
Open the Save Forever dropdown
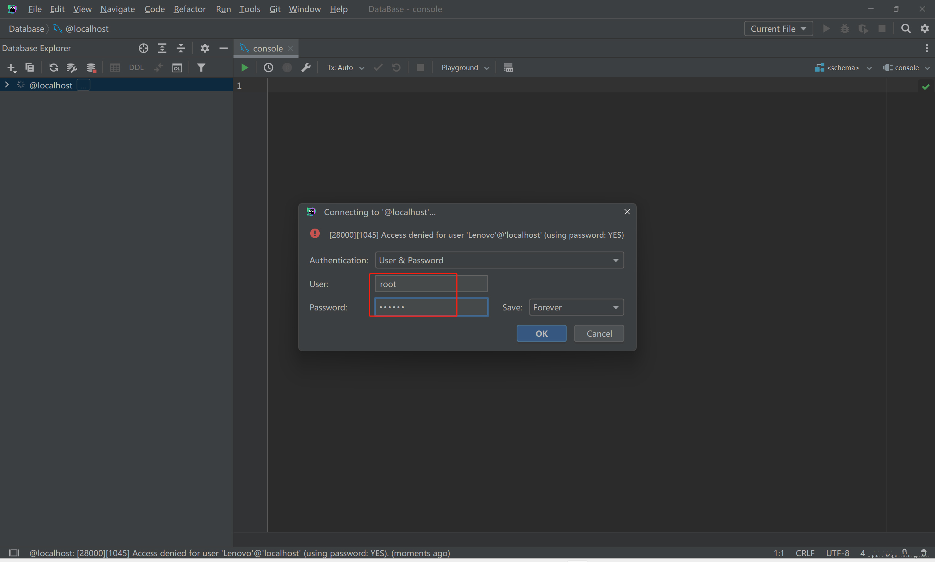pos(576,307)
